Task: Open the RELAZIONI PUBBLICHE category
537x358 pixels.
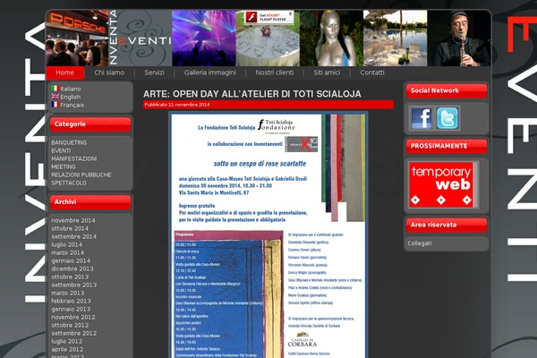Action: coord(81,175)
